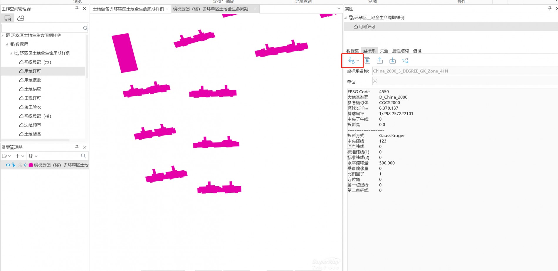Switch to the cloud datasource view icon

click(21, 18)
